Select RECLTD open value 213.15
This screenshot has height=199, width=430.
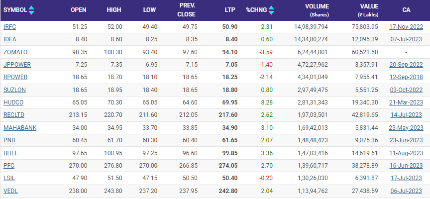tap(78, 115)
